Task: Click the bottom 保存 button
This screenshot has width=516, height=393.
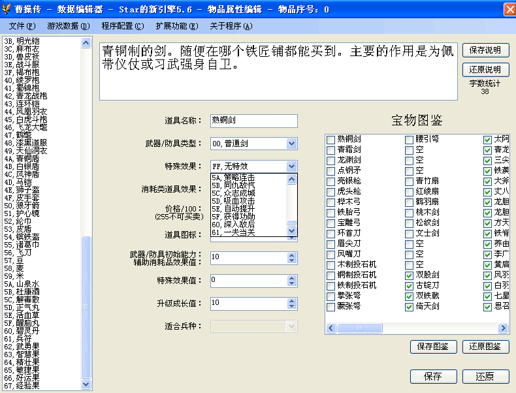Action: pos(433,377)
